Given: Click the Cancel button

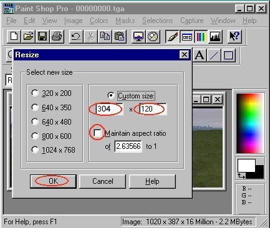Looking at the screenshot, I should point(103,181).
